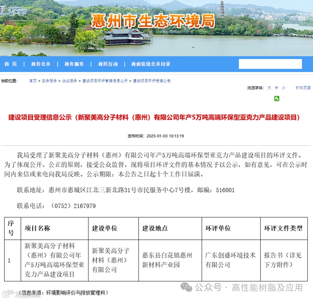Open the 政府信息公开目录 menu item

(x=151, y=64)
